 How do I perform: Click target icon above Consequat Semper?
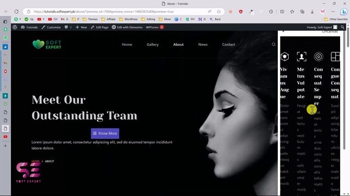coord(318,57)
